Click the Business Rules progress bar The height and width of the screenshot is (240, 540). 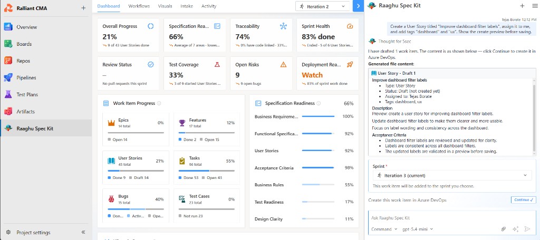318,185
